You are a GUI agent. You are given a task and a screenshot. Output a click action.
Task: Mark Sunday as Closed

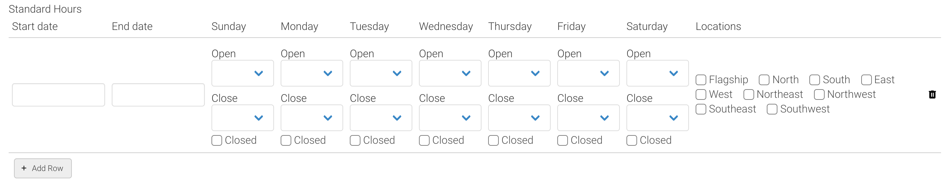pyautogui.click(x=217, y=140)
